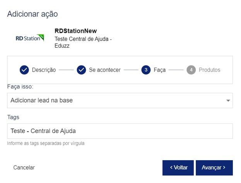Click the Se acontecer step checkmark icon
The height and width of the screenshot is (183, 241).
pos(81,70)
